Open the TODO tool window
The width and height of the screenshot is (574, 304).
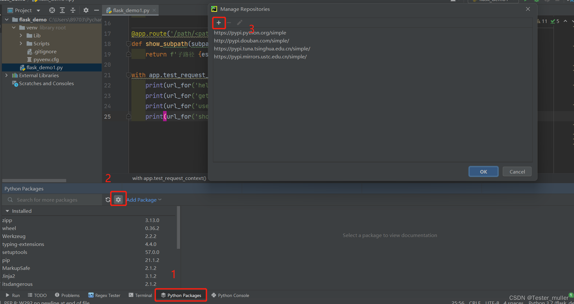tap(37, 295)
